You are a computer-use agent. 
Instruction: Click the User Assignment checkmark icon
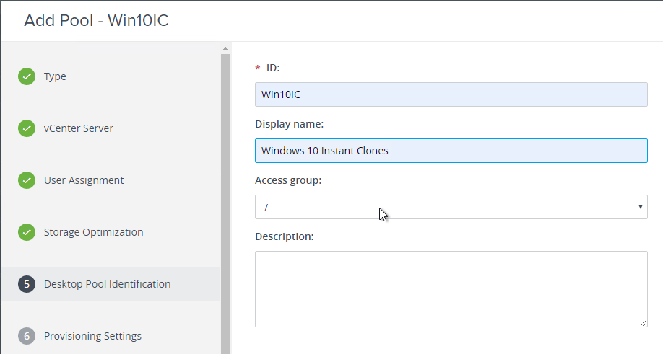tap(27, 180)
